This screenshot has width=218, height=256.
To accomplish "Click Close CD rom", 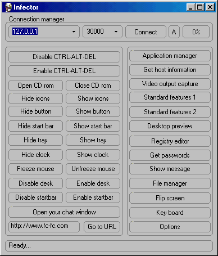I will (93, 86).
